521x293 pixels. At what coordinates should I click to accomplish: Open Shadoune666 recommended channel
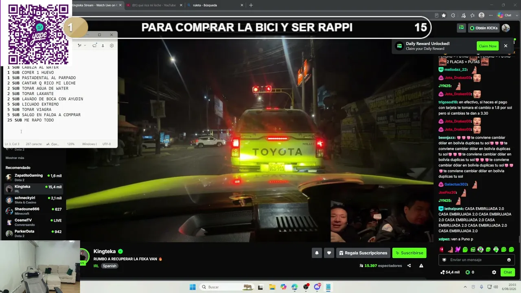coord(34,211)
